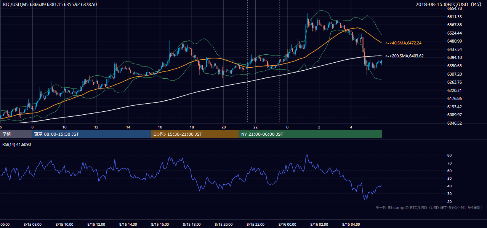The height and width of the screenshot is (228, 487).
Task: Click the 8/15 22:00 bottom time label
Action: (x=255, y=225)
